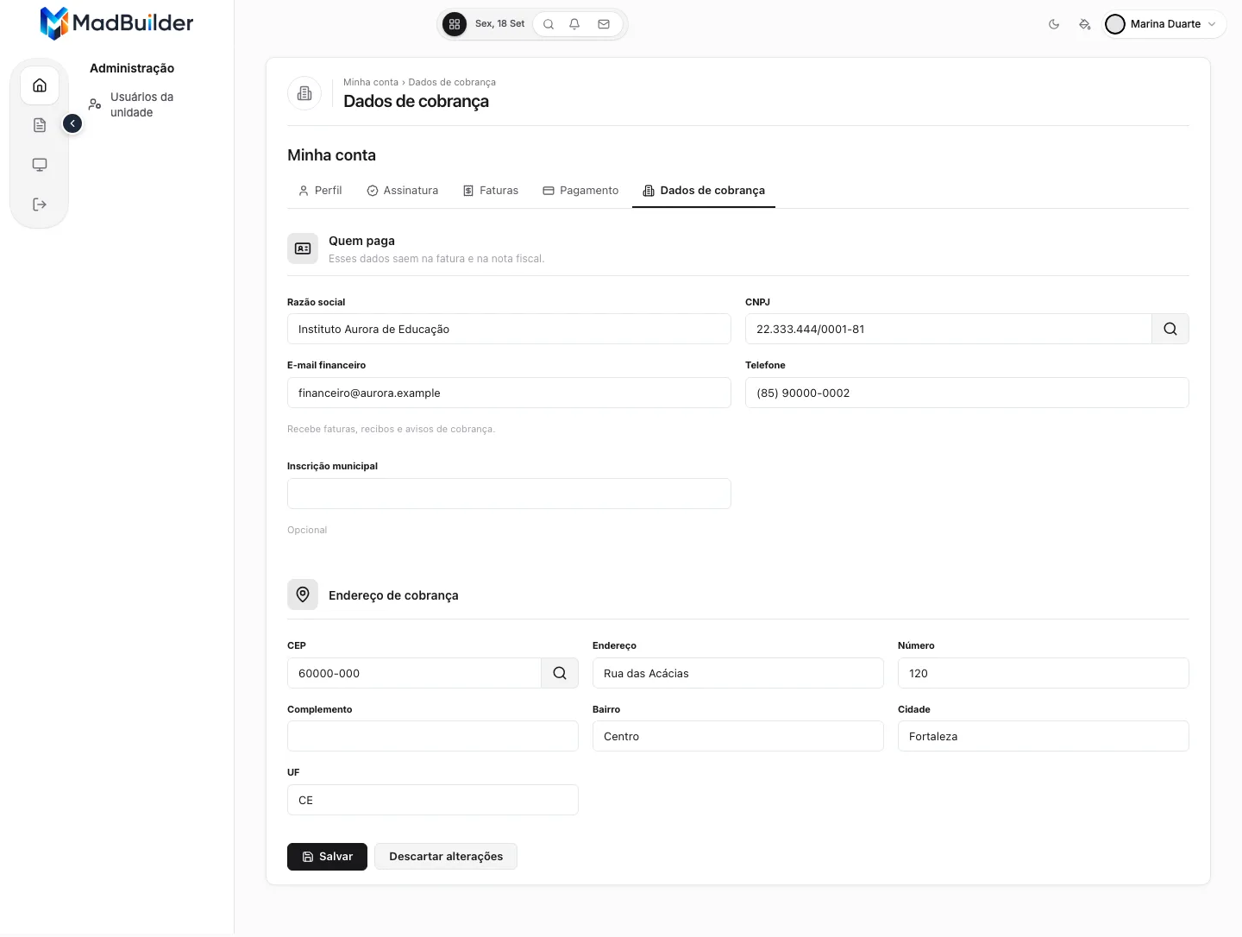Click the date text Sex, 18 Set
Screen dimensions: 1242x937
point(499,24)
